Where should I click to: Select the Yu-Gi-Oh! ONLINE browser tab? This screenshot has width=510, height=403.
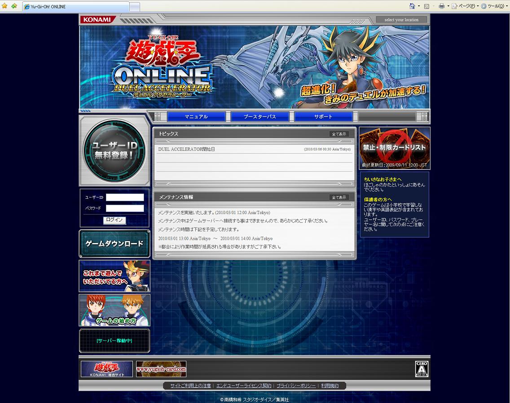tap(76, 6)
